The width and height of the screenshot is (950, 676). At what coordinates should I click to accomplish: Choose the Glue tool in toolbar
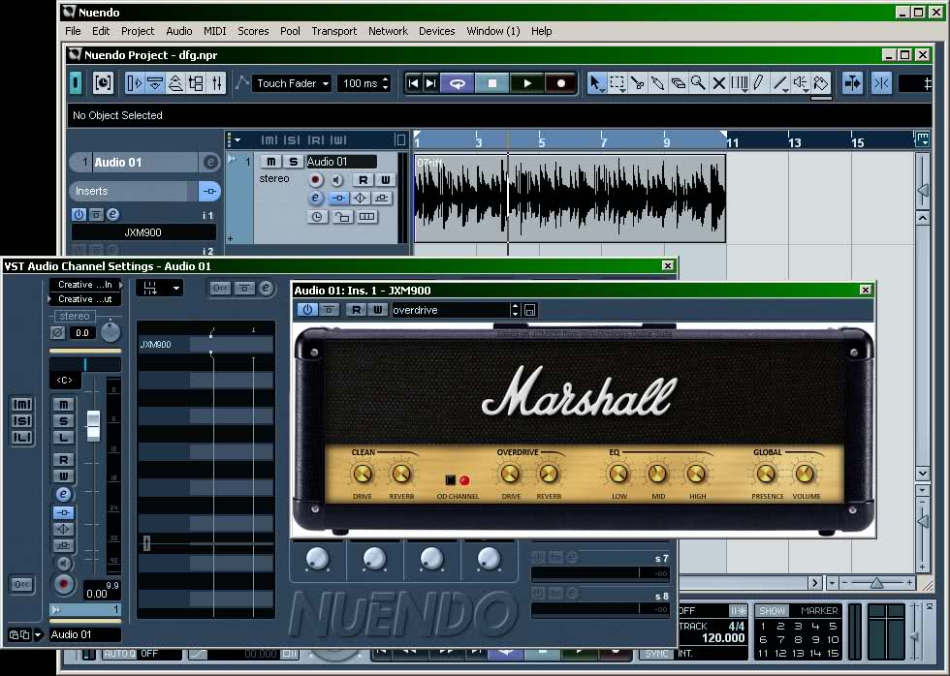(x=657, y=83)
